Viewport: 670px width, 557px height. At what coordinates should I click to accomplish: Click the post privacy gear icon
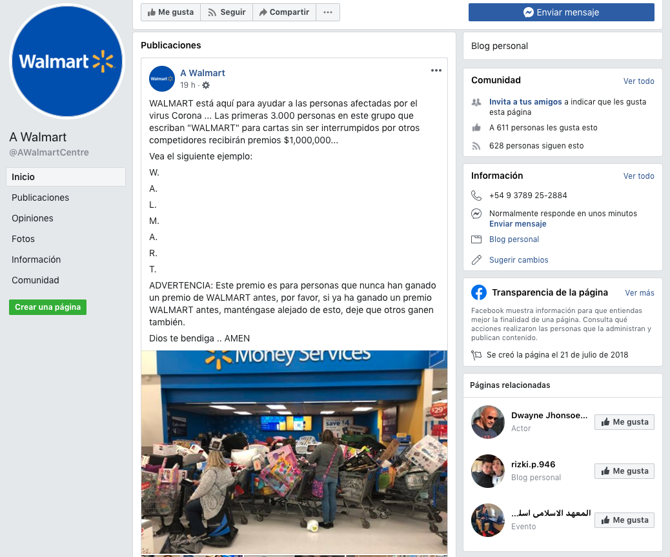206,85
